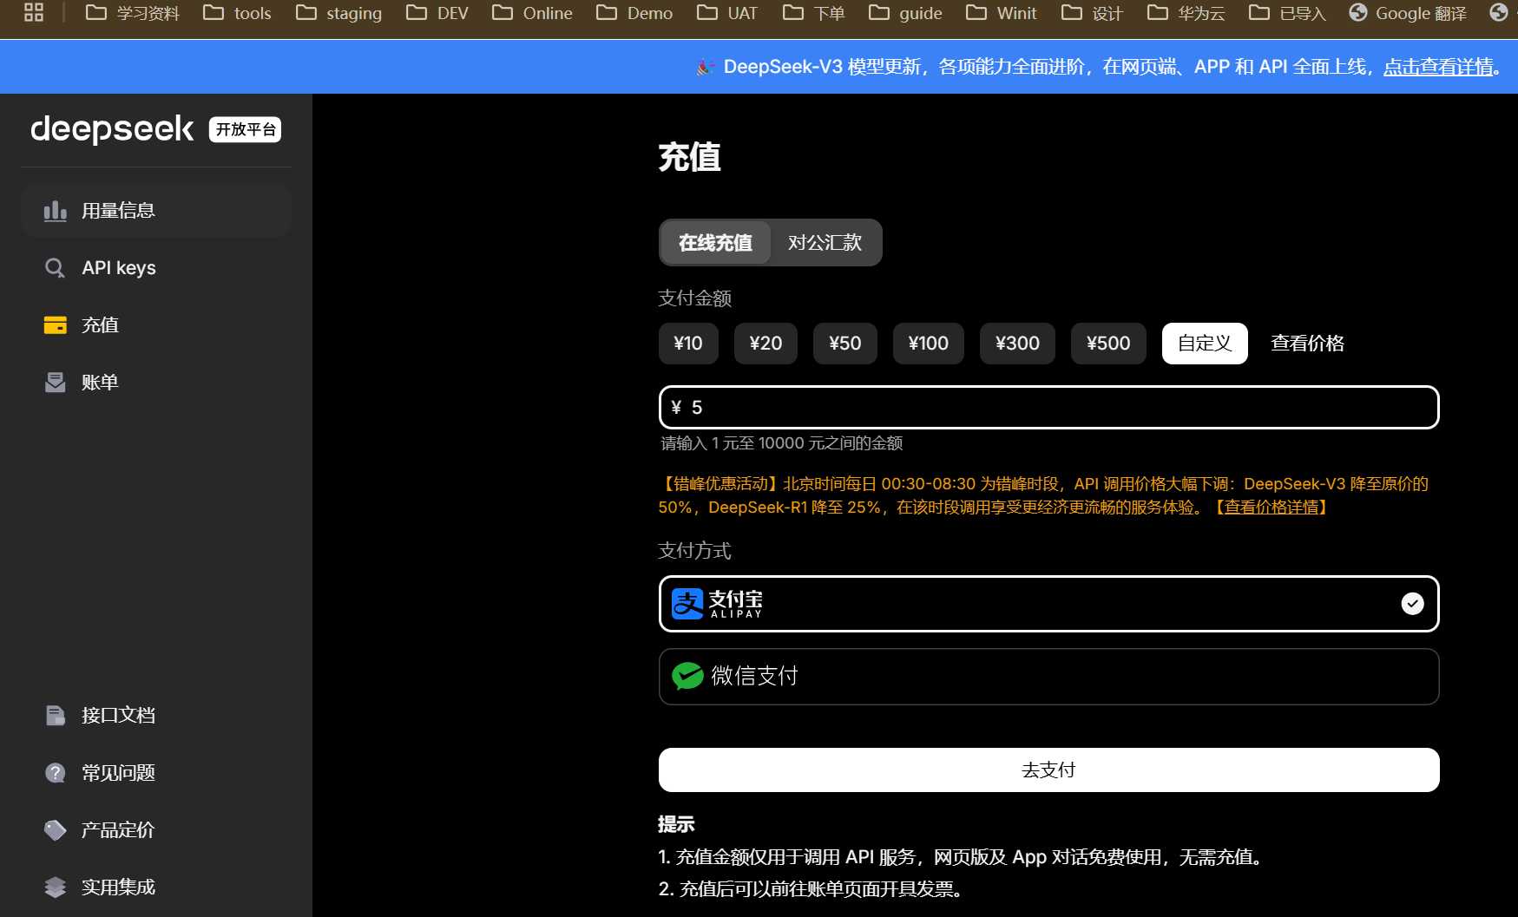Open the Demo bookmark folder
The image size is (1518, 917).
(634, 13)
